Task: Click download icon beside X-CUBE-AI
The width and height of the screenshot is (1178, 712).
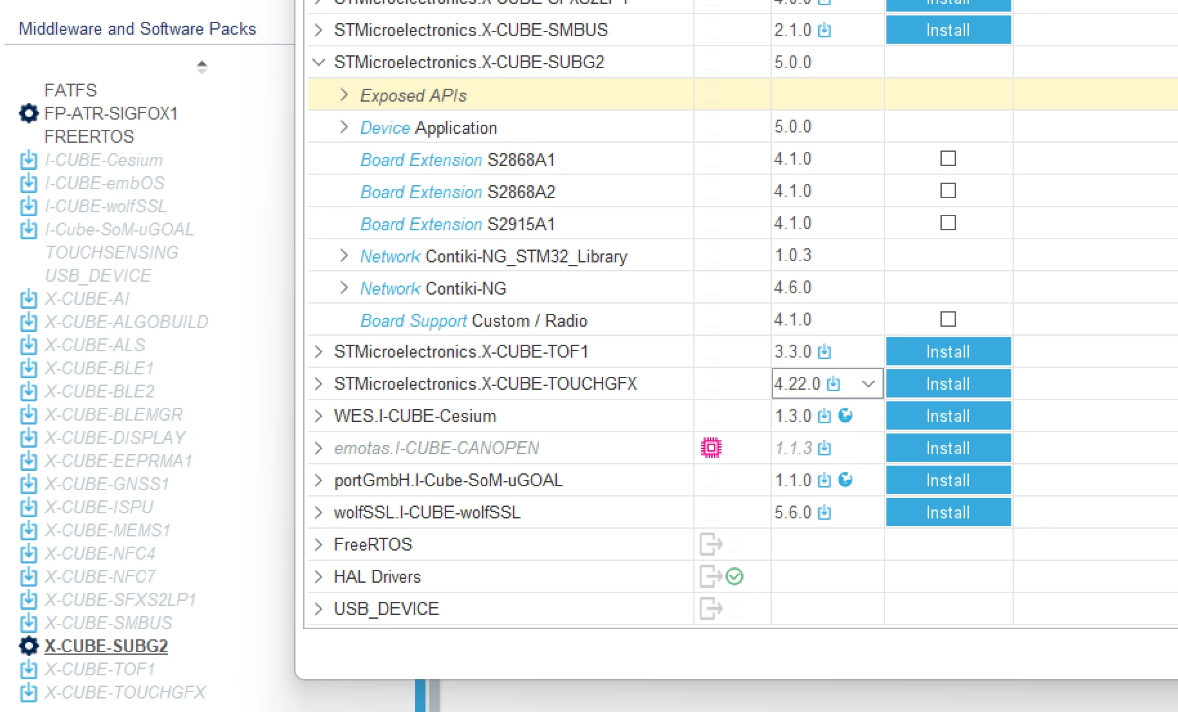Action: point(28,298)
